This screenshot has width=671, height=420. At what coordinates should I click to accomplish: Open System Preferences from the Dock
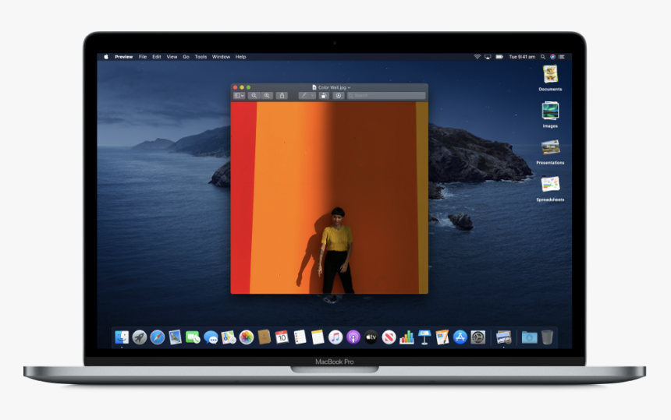[478, 337]
